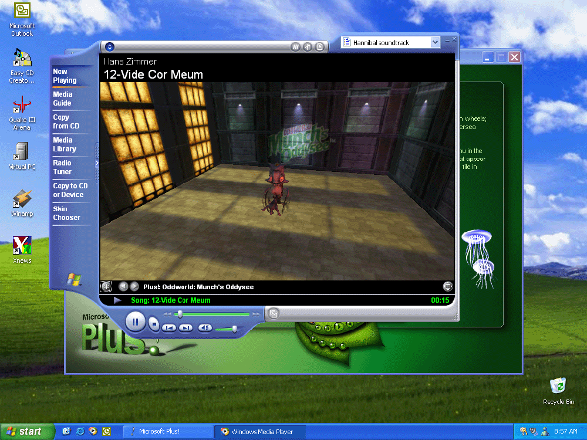
Task: Select the Virtual PC desktop icon
Action: [22, 156]
